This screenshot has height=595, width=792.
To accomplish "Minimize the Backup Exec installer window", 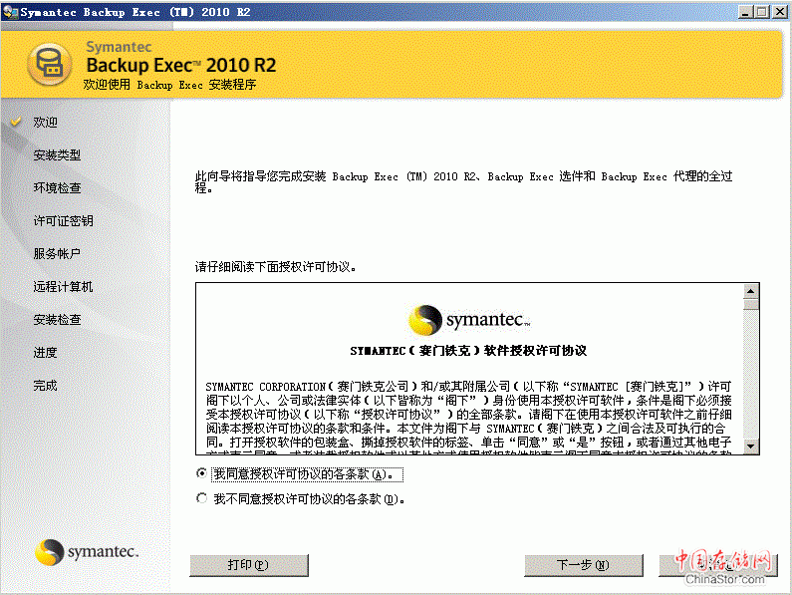I will (743, 11).
